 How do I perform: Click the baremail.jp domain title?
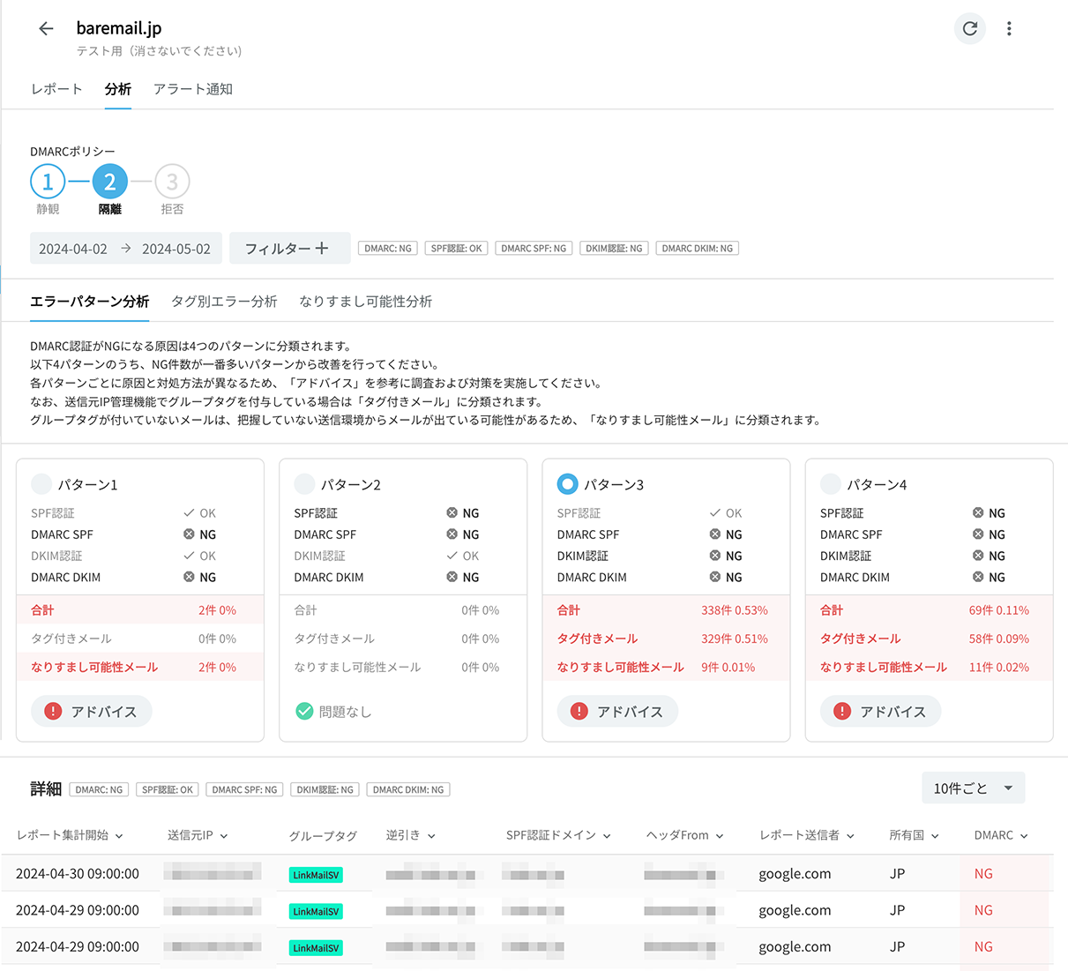point(119,28)
